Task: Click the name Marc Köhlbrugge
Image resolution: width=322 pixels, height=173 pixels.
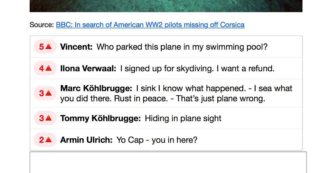Action: [x=96, y=88]
